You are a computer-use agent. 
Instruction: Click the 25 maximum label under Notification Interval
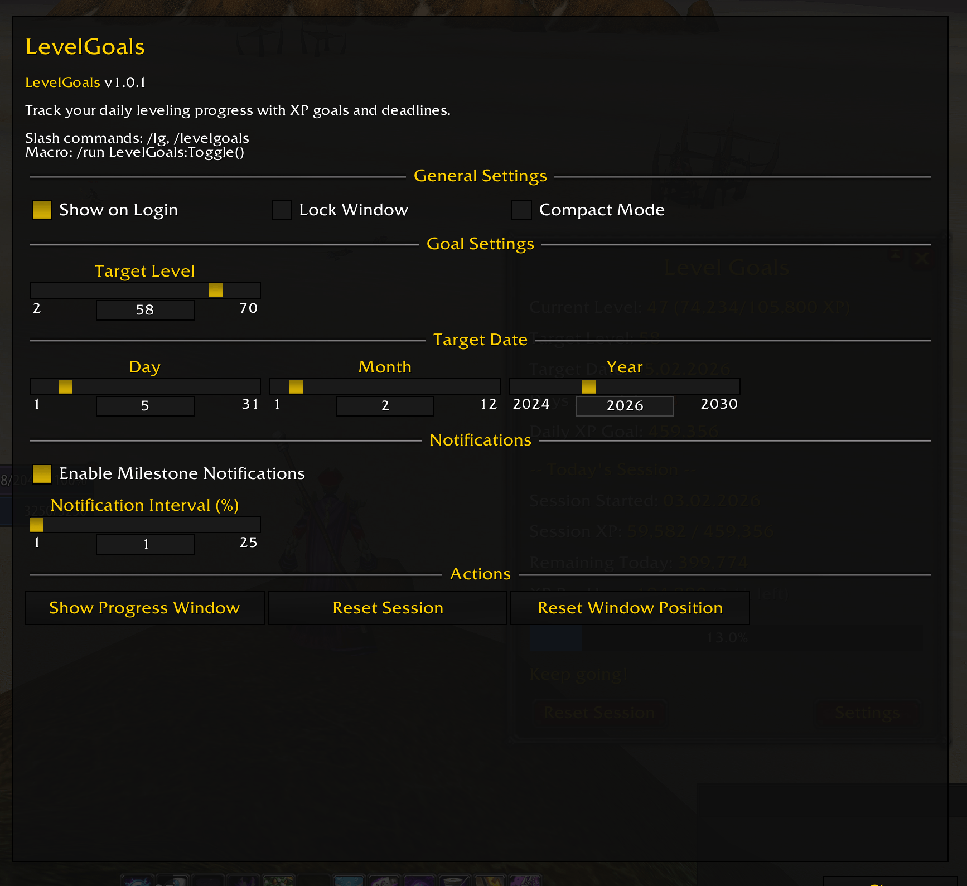pyautogui.click(x=248, y=543)
